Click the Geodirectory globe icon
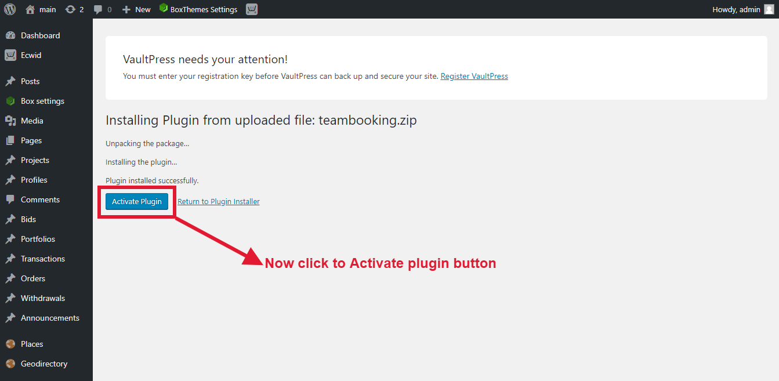 point(10,364)
